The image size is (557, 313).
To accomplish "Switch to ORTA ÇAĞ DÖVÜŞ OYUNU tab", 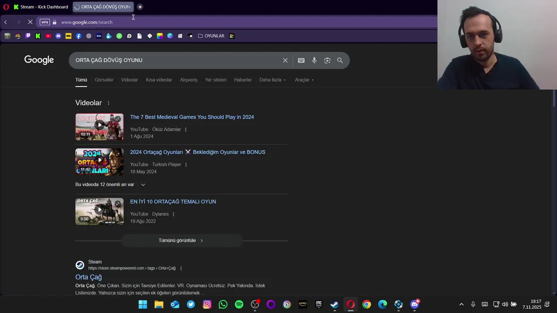I will coord(103,7).
